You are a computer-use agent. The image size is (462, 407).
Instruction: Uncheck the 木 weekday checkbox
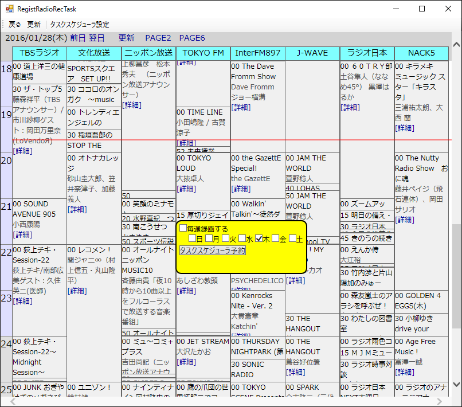259,238
